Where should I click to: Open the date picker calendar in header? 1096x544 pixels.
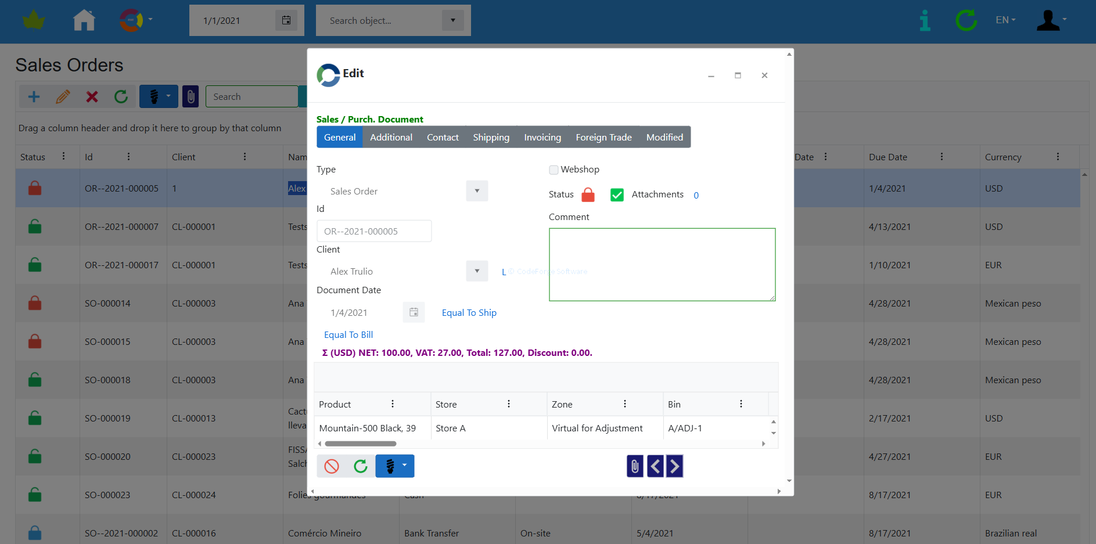coord(286,20)
